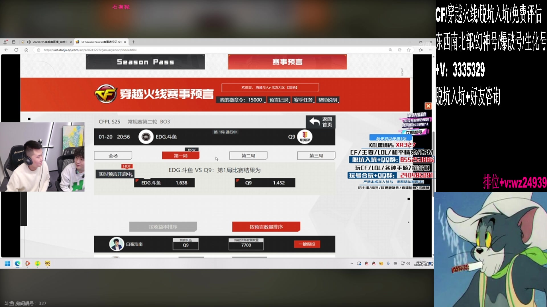The height and width of the screenshot is (307, 547).
Task: Click the 返回首页 back arrow button
Action: [321, 122]
